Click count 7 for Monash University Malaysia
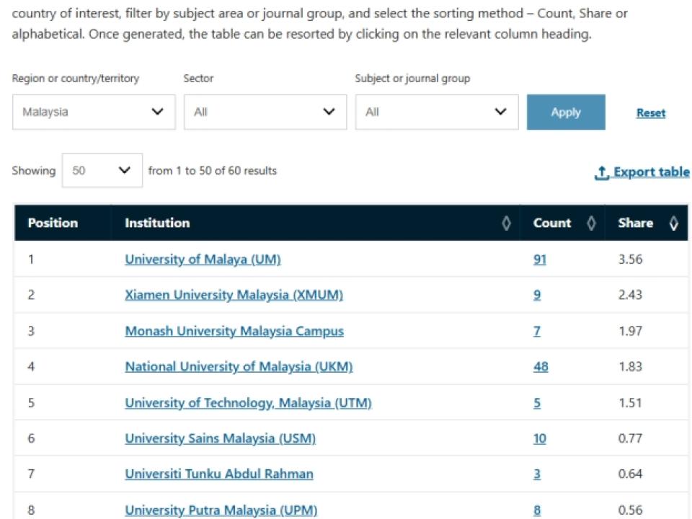692x519 pixels. [x=536, y=331]
